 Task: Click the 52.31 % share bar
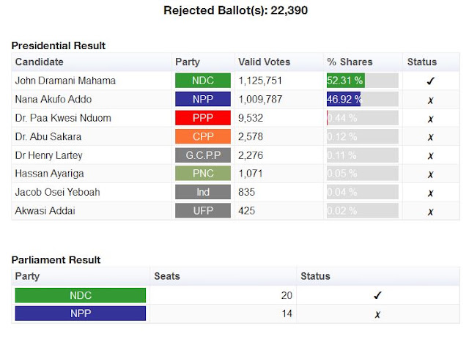point(363,81)
